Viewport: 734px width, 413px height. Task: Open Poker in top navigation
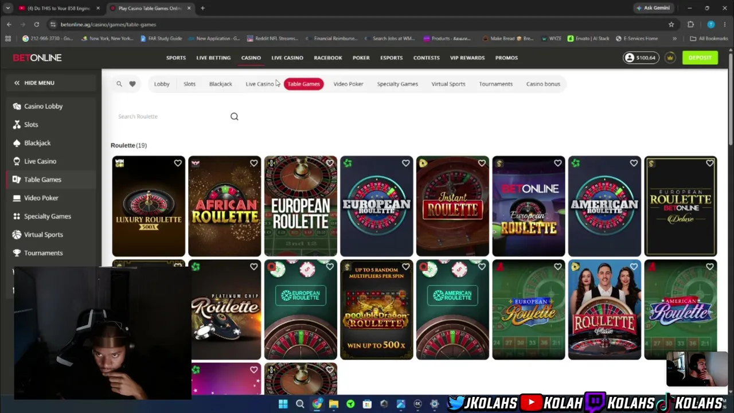[x=361, y=57]
